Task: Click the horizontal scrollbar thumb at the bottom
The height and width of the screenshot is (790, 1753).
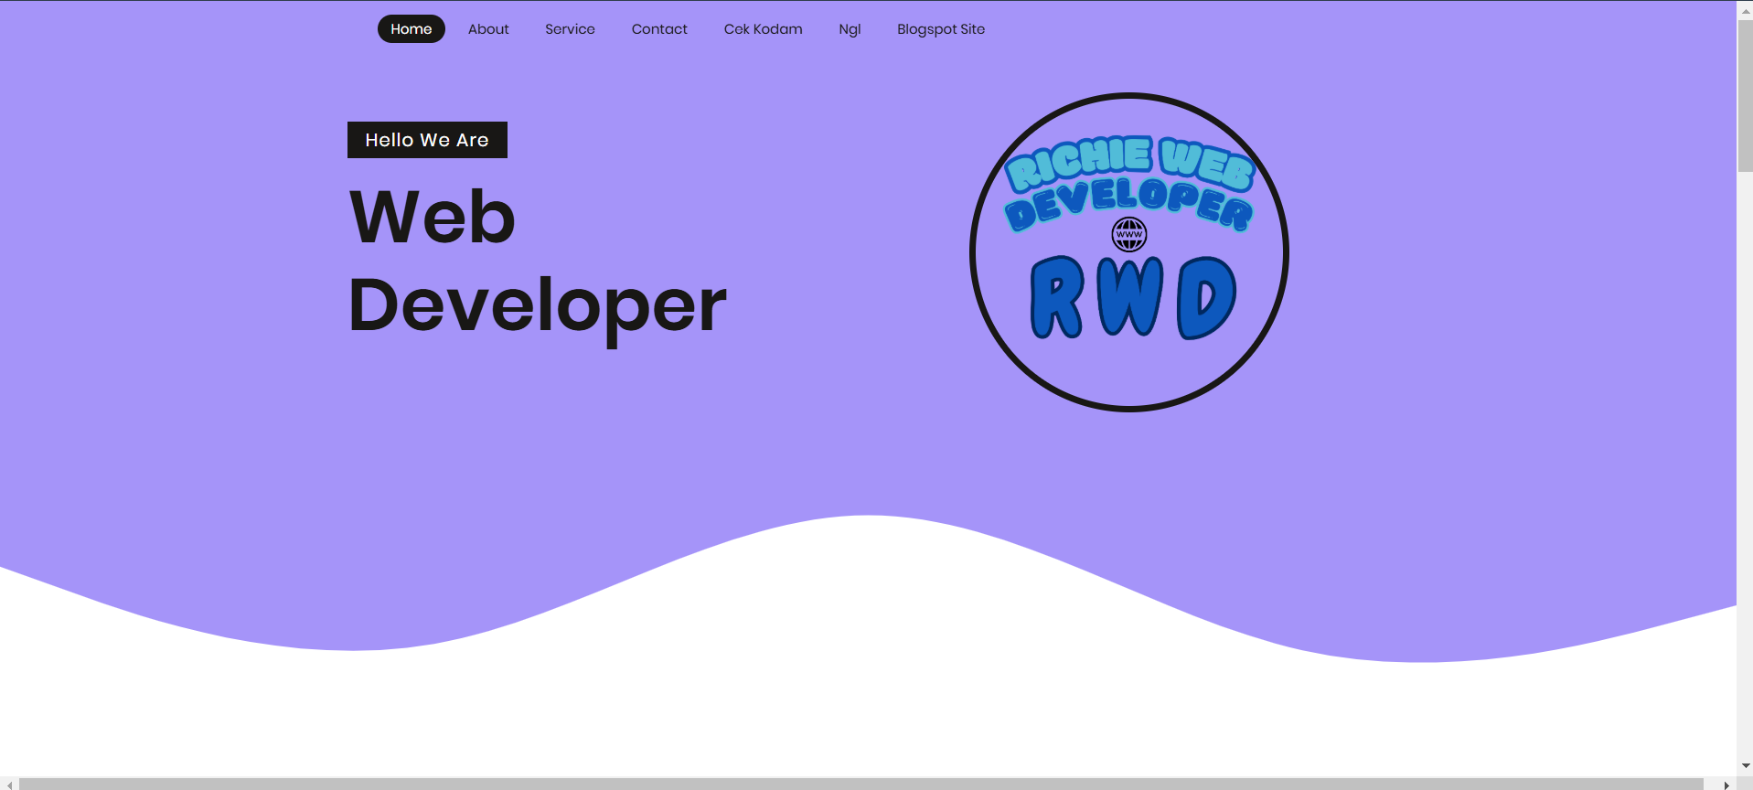Action: 860,784
